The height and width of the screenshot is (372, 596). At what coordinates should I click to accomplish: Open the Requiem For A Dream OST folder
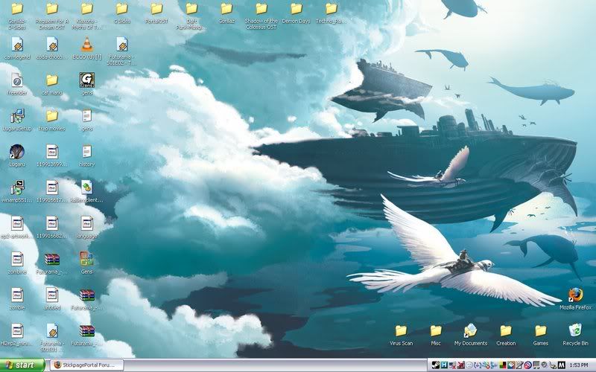pos(52,9)
